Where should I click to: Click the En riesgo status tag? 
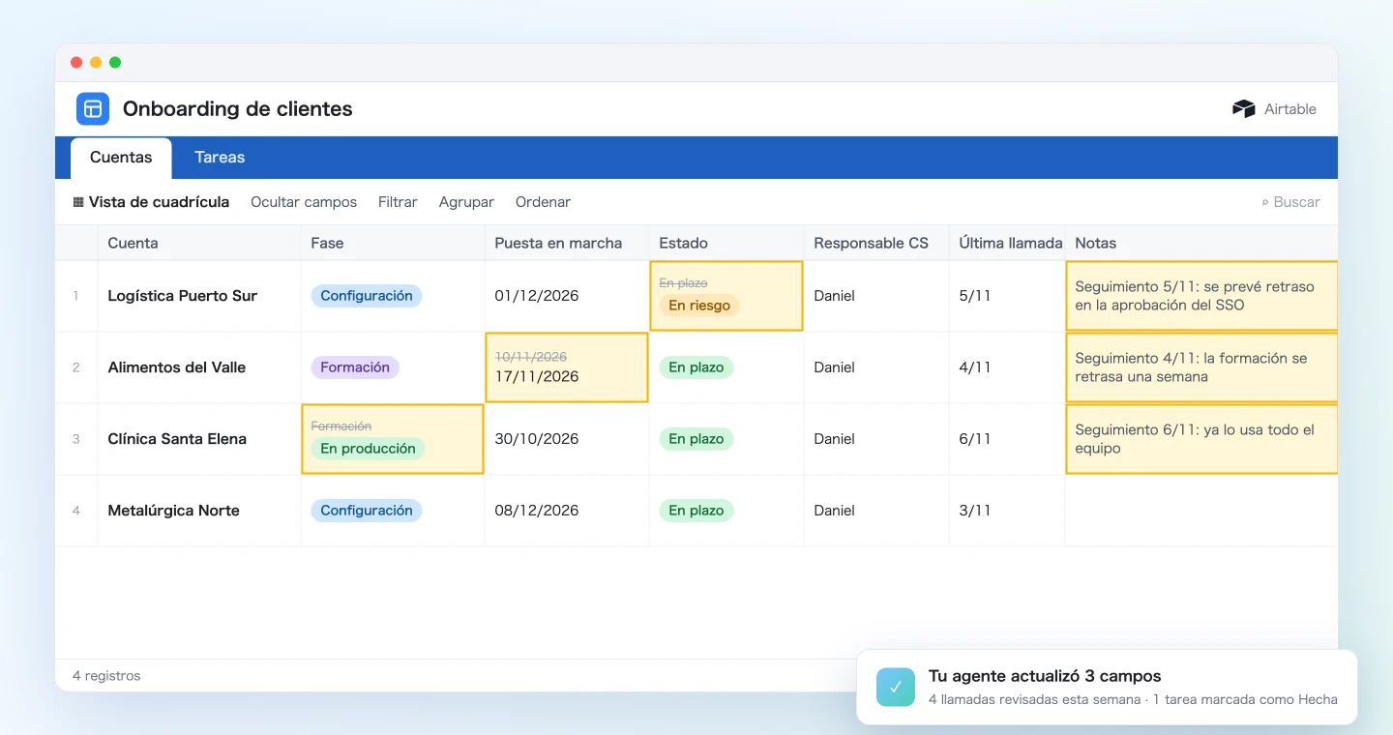coord(699,306)
